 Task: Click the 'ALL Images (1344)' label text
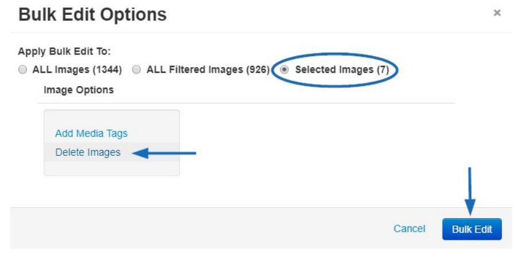click(77, 70)
